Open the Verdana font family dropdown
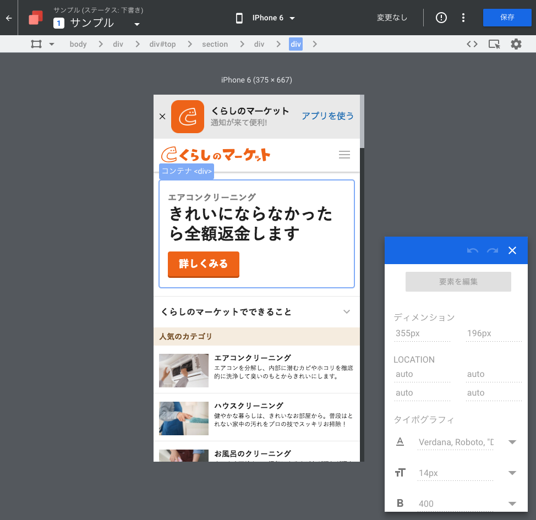Viewport: 536px width, 520px height. (512, 442)
